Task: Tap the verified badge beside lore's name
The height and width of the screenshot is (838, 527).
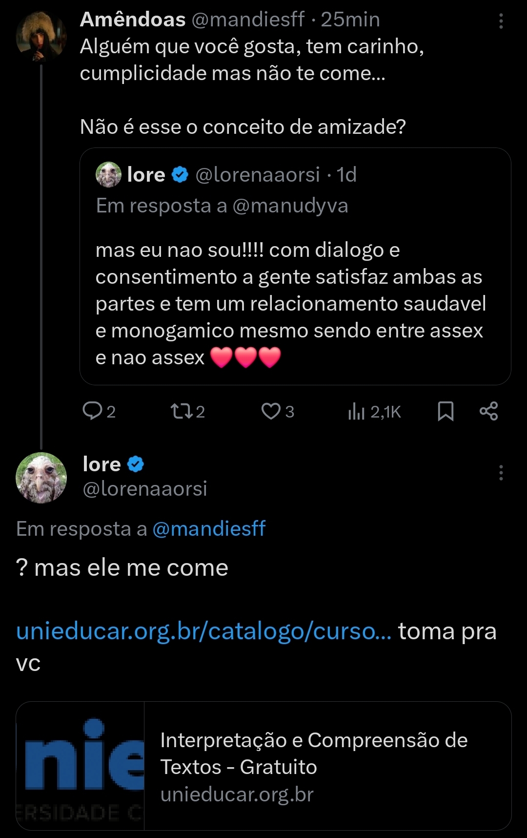Action: [x=136, y=464]
